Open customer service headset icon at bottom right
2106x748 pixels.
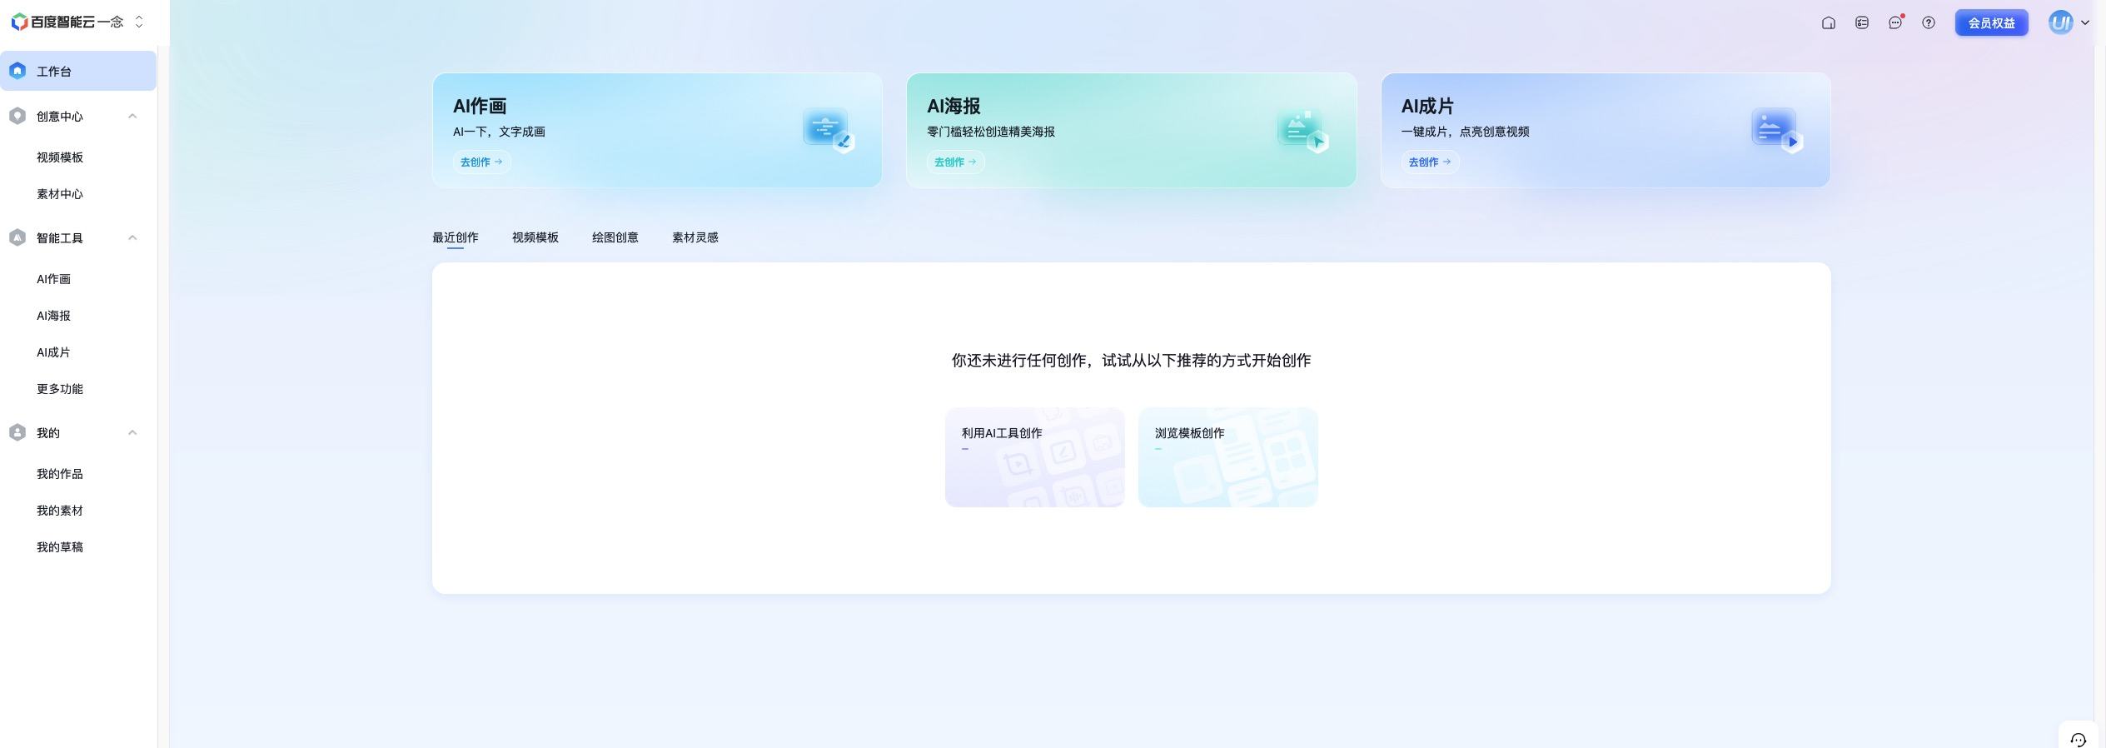[2078, 740]
